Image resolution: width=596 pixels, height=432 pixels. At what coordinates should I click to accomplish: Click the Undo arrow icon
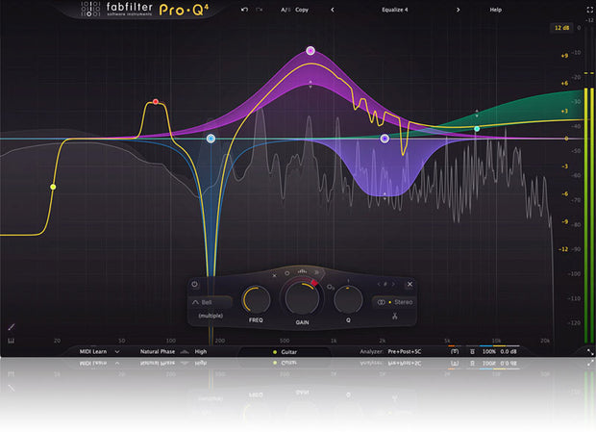(244, 10)
